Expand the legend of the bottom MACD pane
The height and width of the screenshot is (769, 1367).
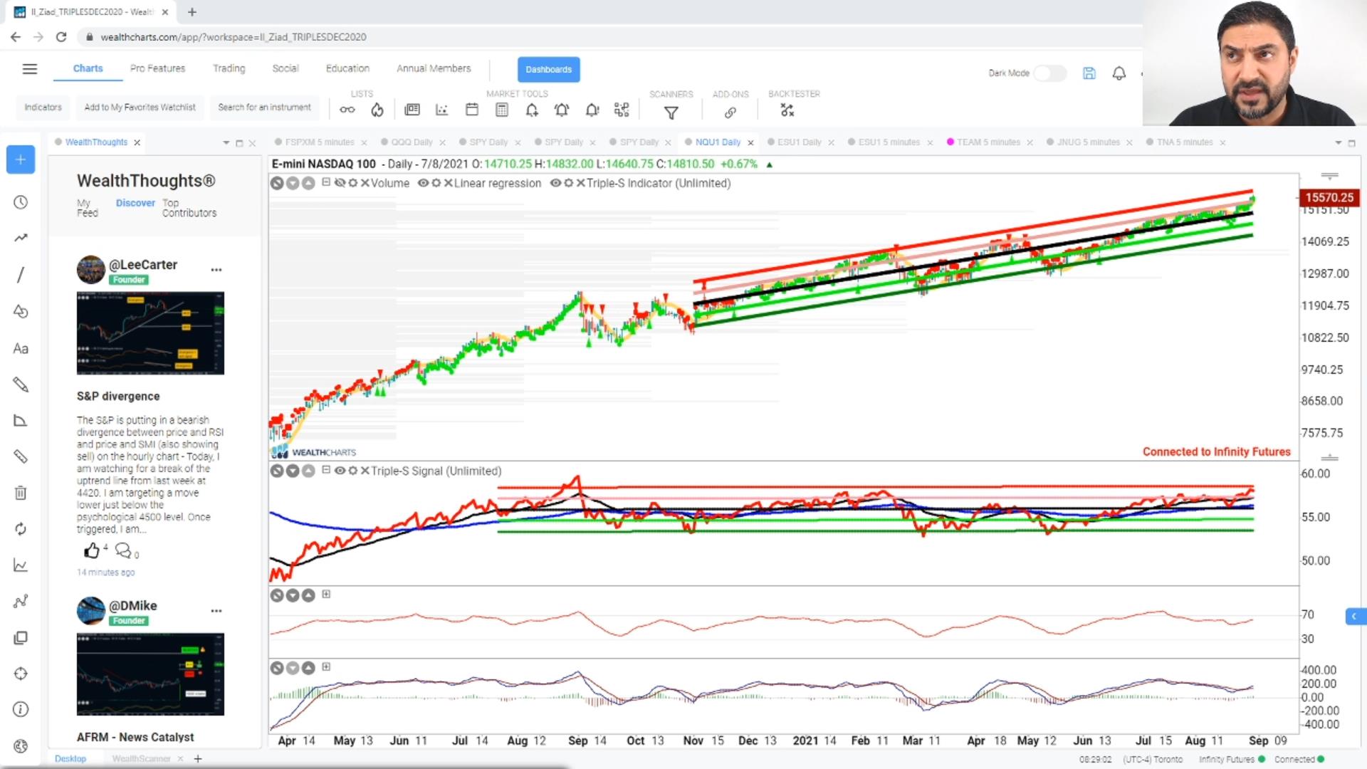coord(325,666)
